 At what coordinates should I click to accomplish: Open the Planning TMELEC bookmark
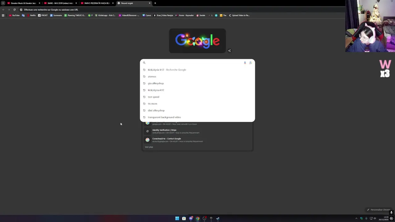(x=74, y=15)
